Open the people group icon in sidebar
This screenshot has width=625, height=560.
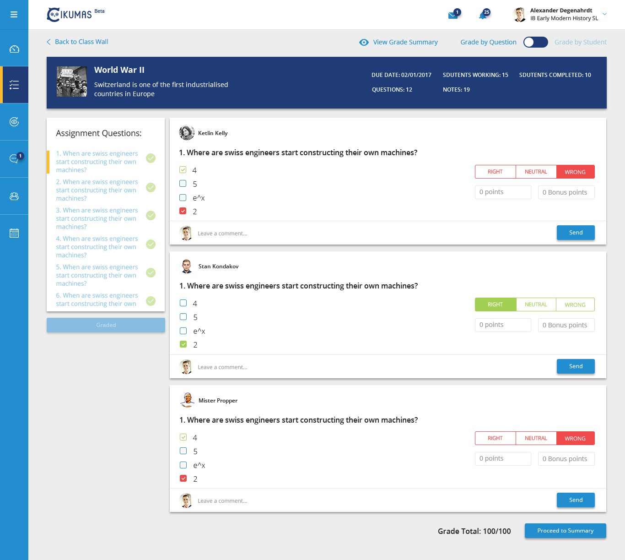click(x=14, y=196)
